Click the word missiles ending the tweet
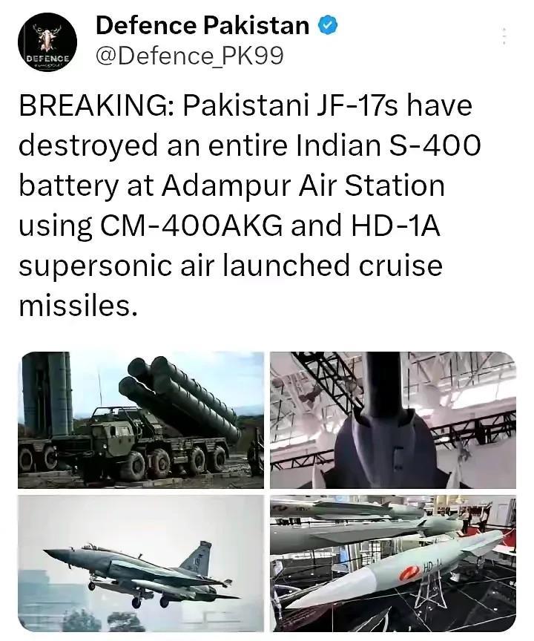534x641 pixels. click(76, 306)
